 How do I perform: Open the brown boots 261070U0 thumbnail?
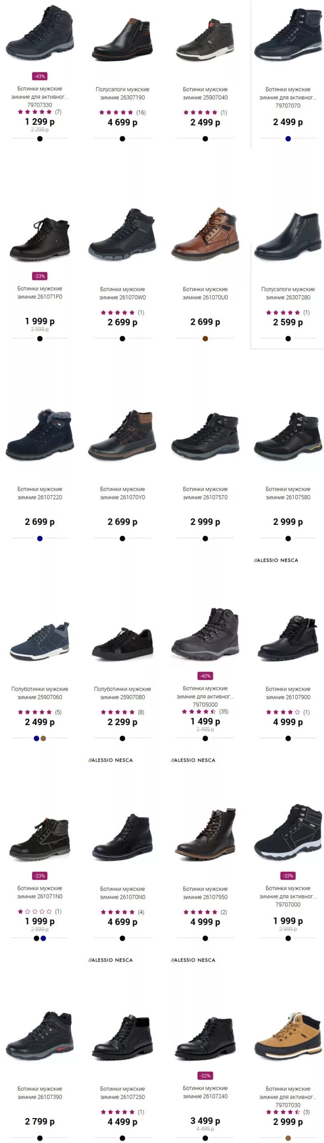(x=205, y=233)
